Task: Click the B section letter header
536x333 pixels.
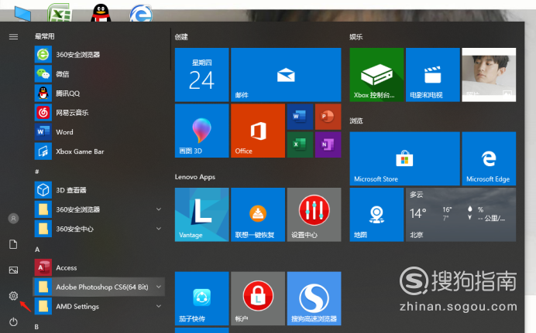Action: (x=36, y=327)
